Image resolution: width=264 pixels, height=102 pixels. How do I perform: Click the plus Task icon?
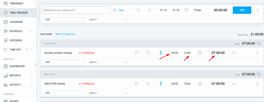pyautogui.click(x=115, y=10)
